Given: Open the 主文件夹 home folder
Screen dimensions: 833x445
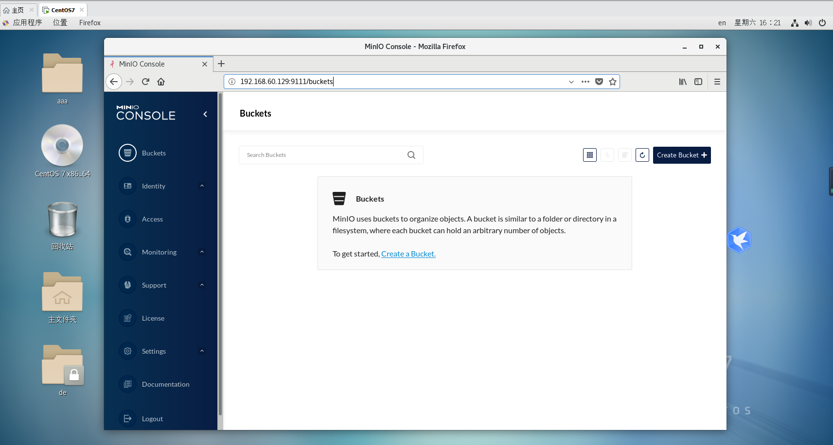Looking at the screenshot, I should tap(62, 297).
